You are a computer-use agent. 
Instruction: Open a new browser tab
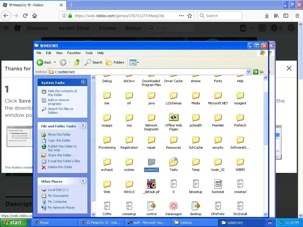click(71, 5)
